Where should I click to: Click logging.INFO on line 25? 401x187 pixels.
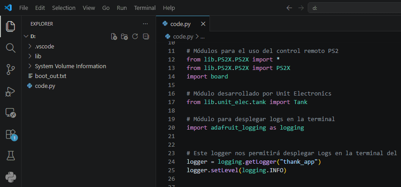coord(263,170)
